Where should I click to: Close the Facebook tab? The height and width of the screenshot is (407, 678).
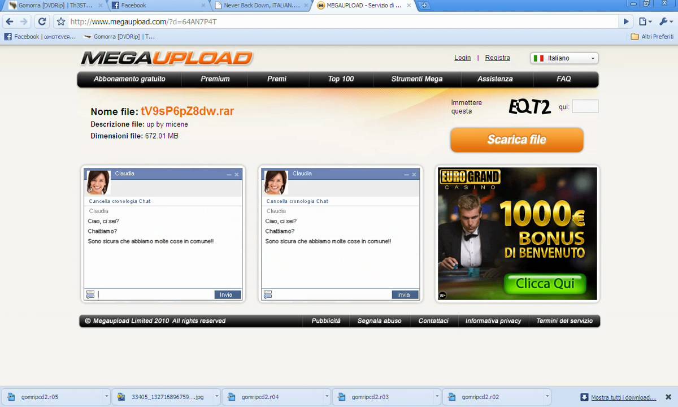pyautogui.click(x=204, y=6)
